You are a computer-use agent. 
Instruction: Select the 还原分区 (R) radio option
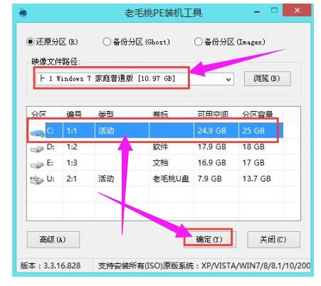point(30,42)
